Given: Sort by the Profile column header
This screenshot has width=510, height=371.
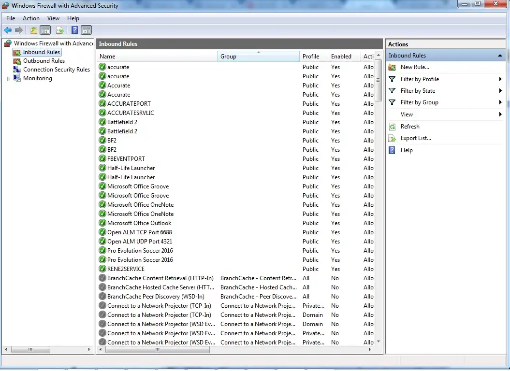Looking at the screenshot, I should click(314, 56).
